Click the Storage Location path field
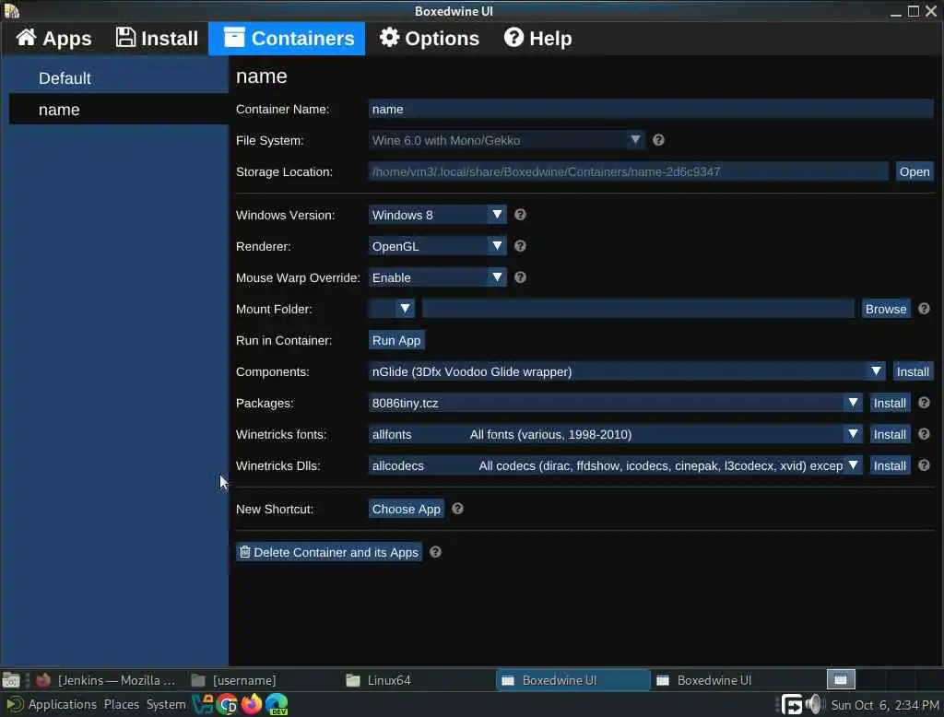The image size is (944, 717). pos(628,171)
